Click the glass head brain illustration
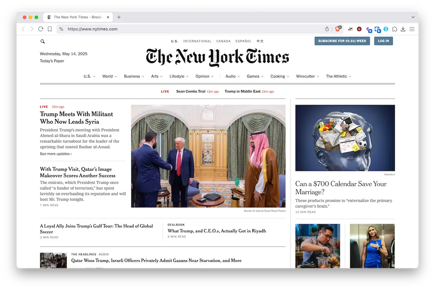Image resolution: width=435 pixels, height=290 pixels. (x=345, y=138)
